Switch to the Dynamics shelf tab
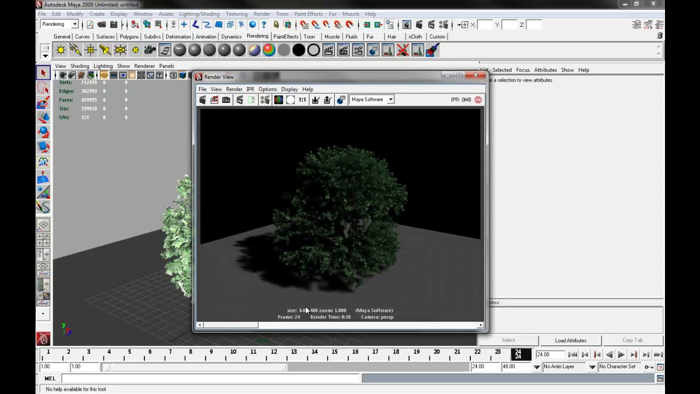The height and width of the screenshot is (394, 700). point(231,37)
